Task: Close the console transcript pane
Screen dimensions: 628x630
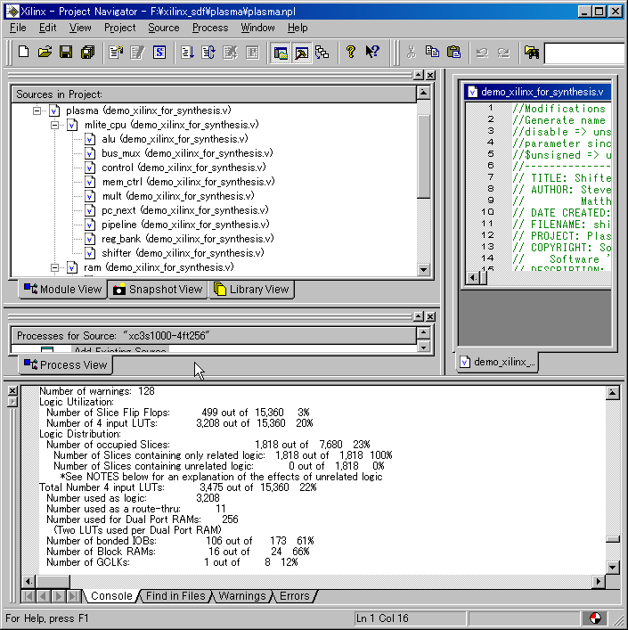Action: [x=12, y=390]
